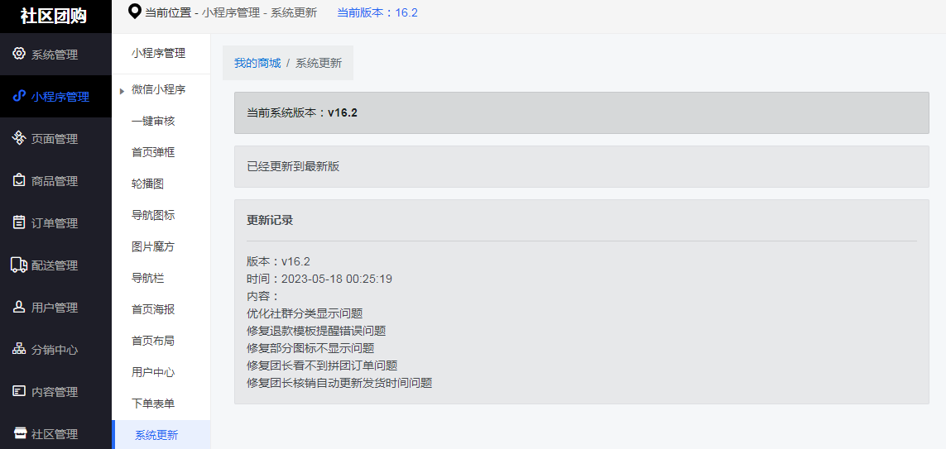Screen dimensions: 946x449
Task: Open 订单管理 section
Action: (x=55, y=223)
